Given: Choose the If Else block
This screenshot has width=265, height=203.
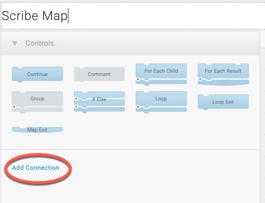Looking at the screenshot, I should click(x=99, y=102).
